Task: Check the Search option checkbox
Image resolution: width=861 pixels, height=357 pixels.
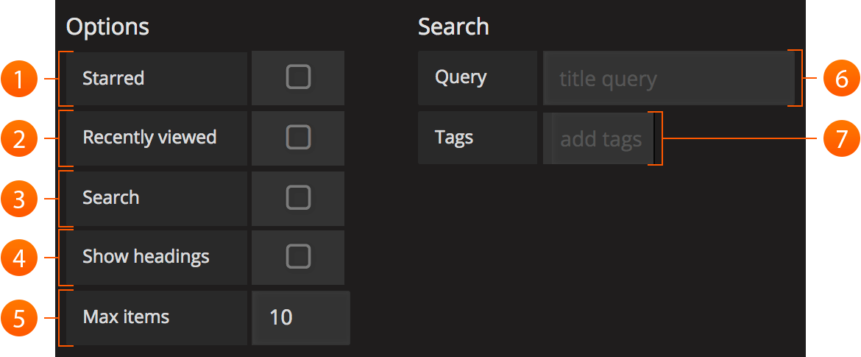Action: (x=298, y=197)
